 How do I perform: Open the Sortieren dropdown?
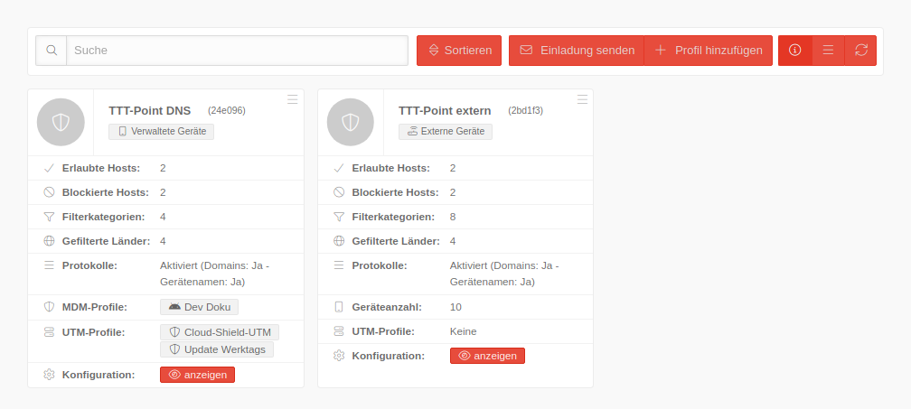(459, 51)
